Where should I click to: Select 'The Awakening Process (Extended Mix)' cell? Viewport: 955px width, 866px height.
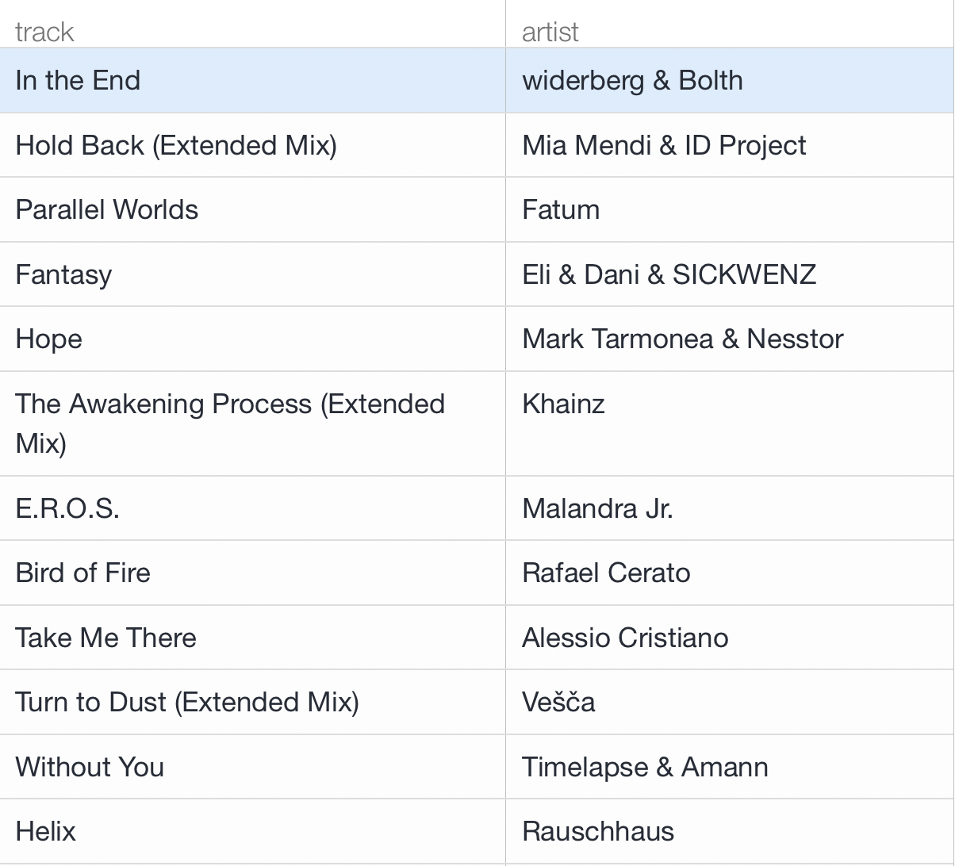pyautogui.click(x=230, y=423)
